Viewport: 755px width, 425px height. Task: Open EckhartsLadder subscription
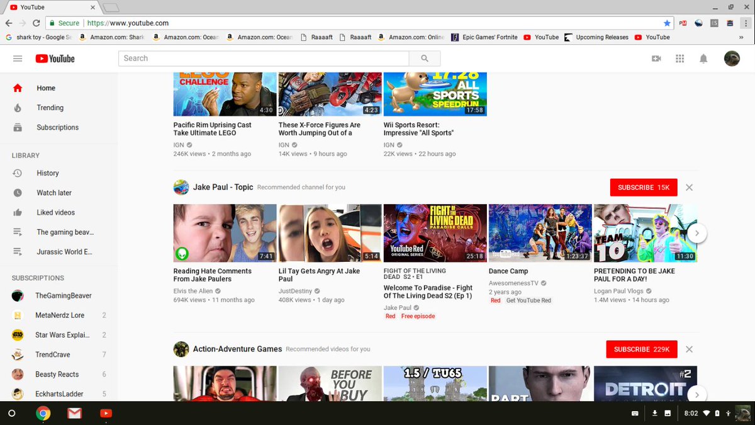59,394
